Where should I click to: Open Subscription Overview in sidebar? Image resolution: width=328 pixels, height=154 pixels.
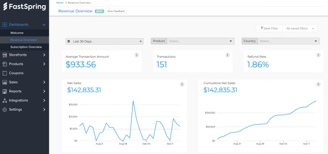pos(26,47)
